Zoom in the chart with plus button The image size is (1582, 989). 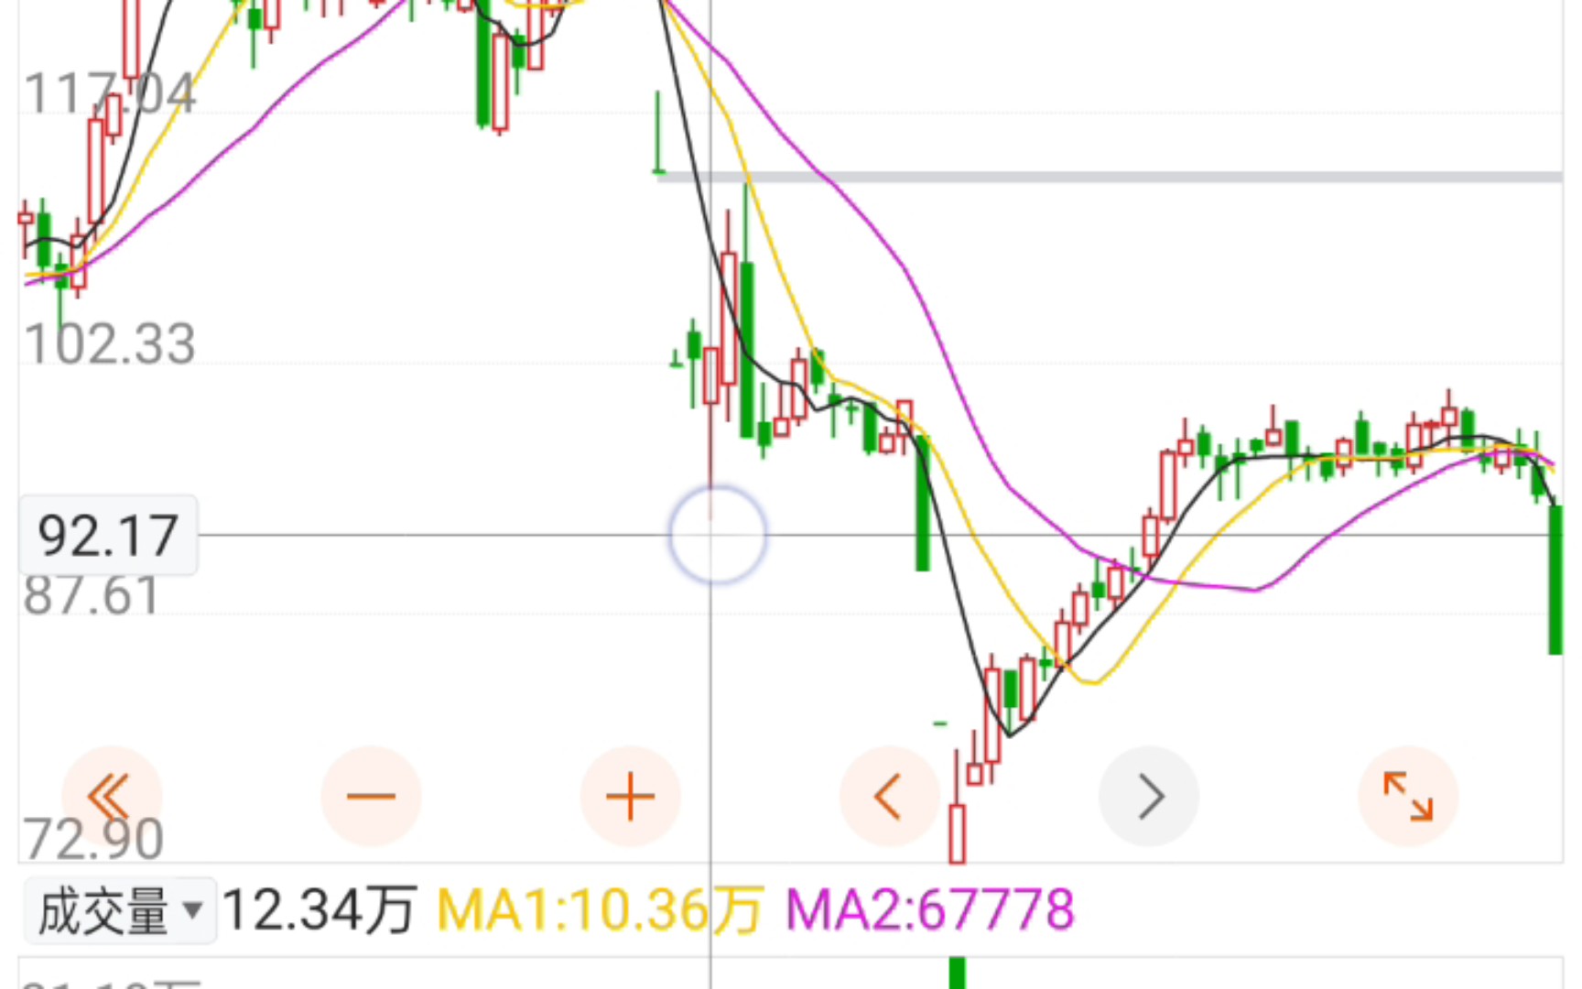(630, 796)
